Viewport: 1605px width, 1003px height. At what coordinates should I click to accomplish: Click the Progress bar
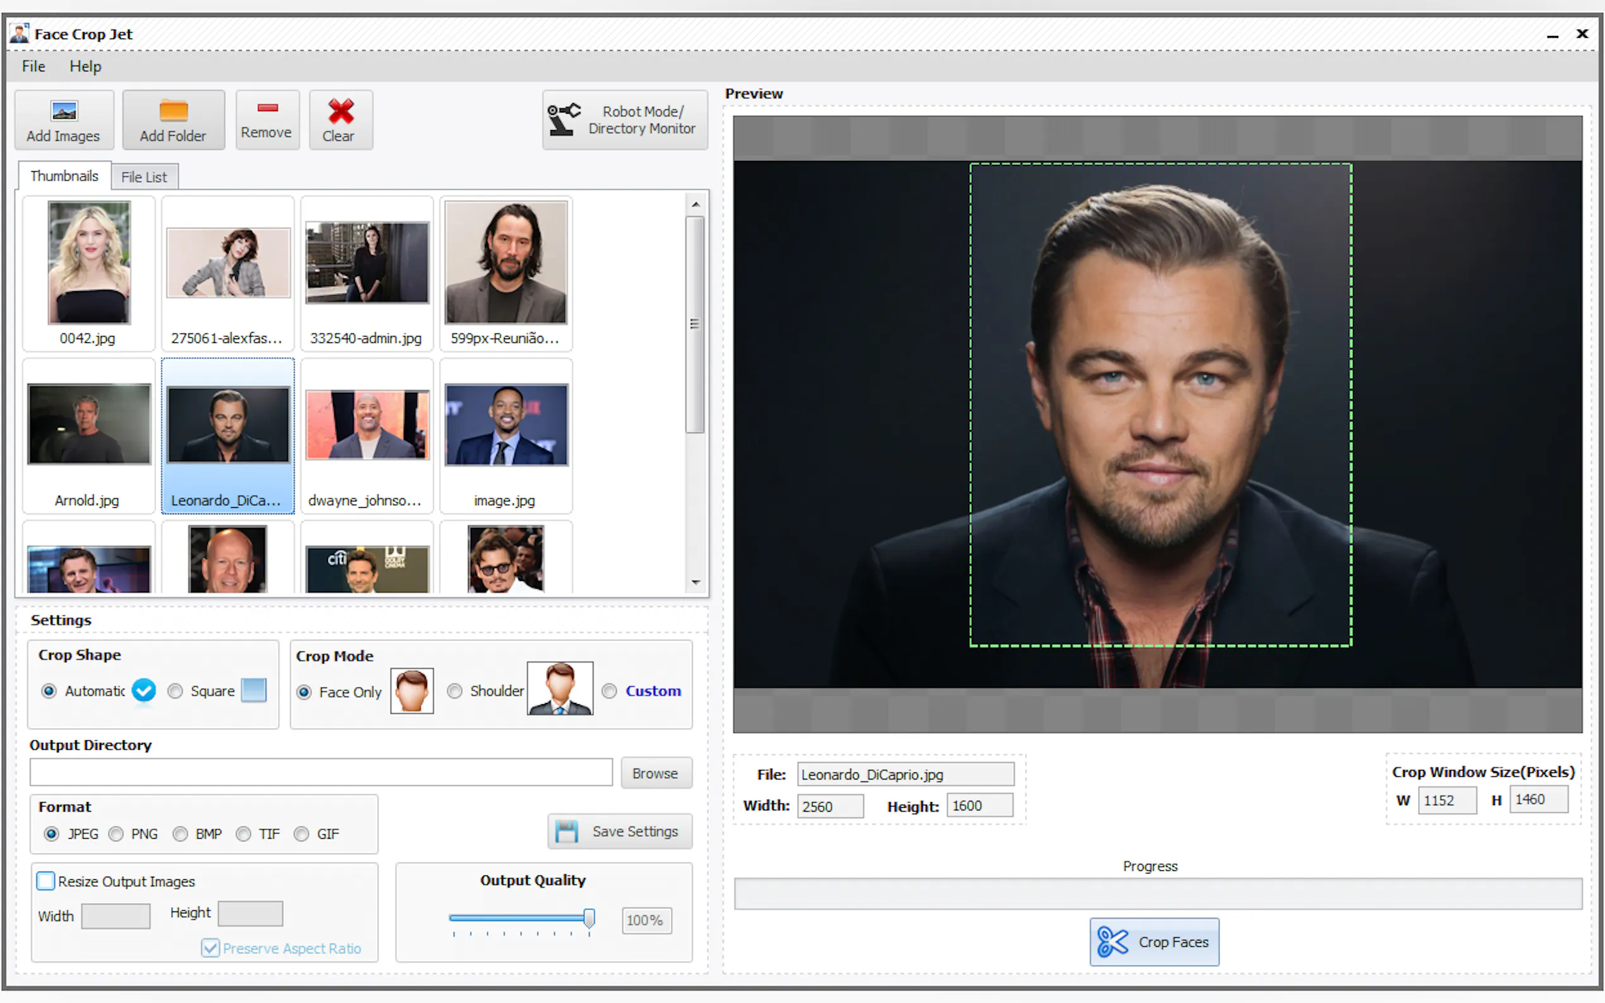tap(1158, 894)
